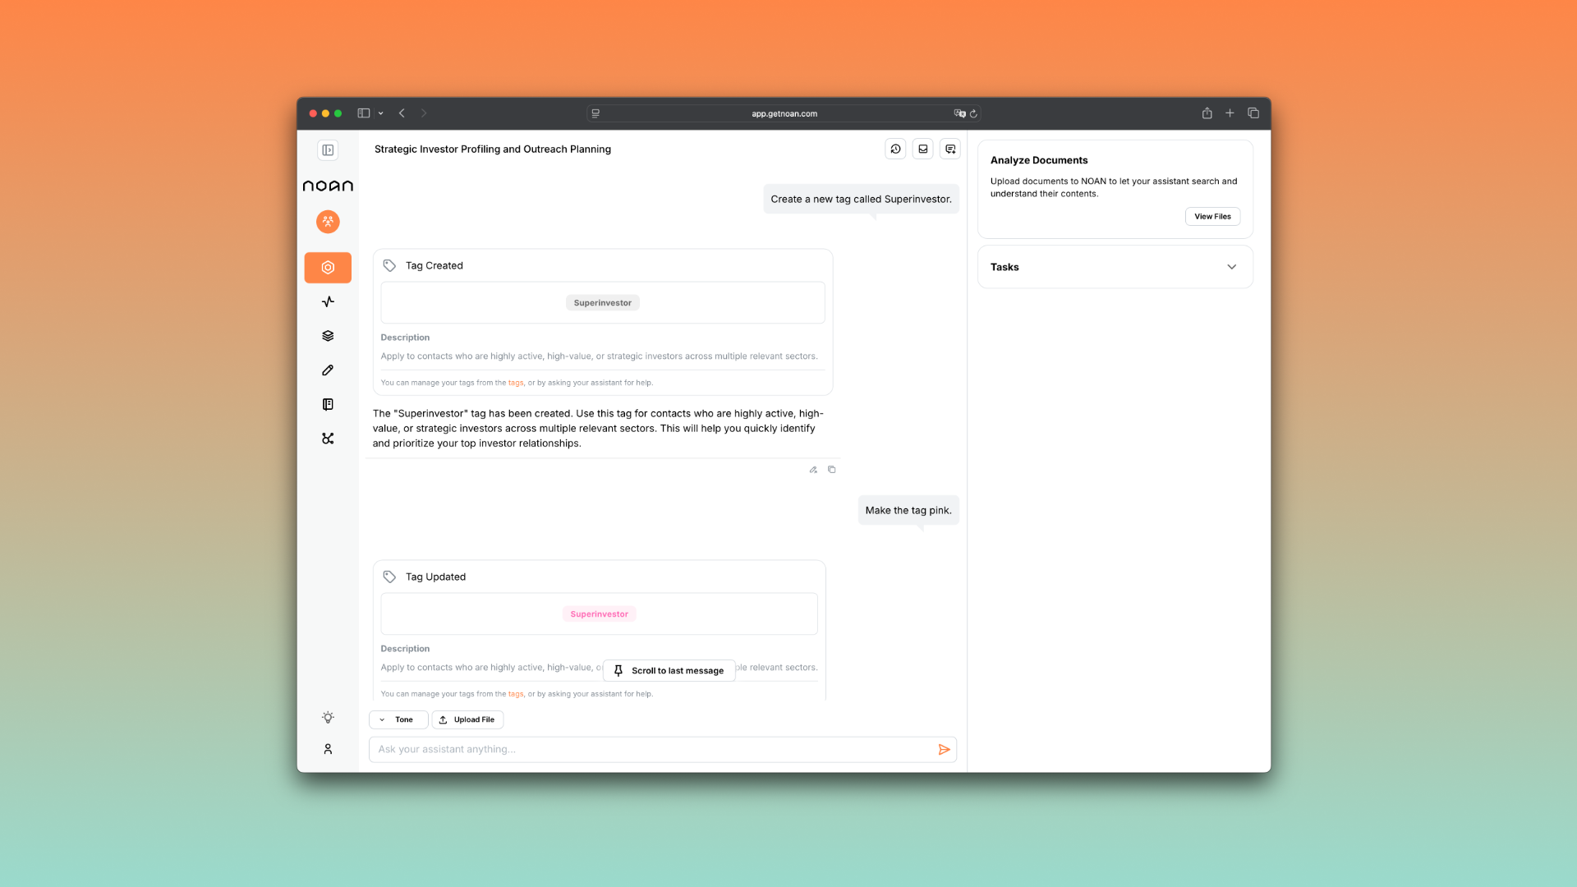Focus the Ask your assistant input field

(649, 749)
